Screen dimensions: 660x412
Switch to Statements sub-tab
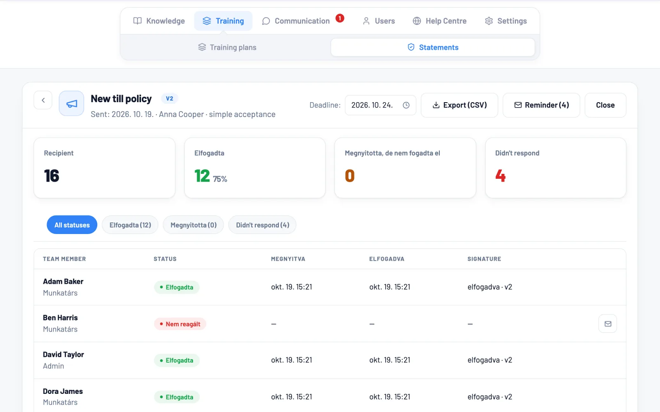(x=433, y=47)
